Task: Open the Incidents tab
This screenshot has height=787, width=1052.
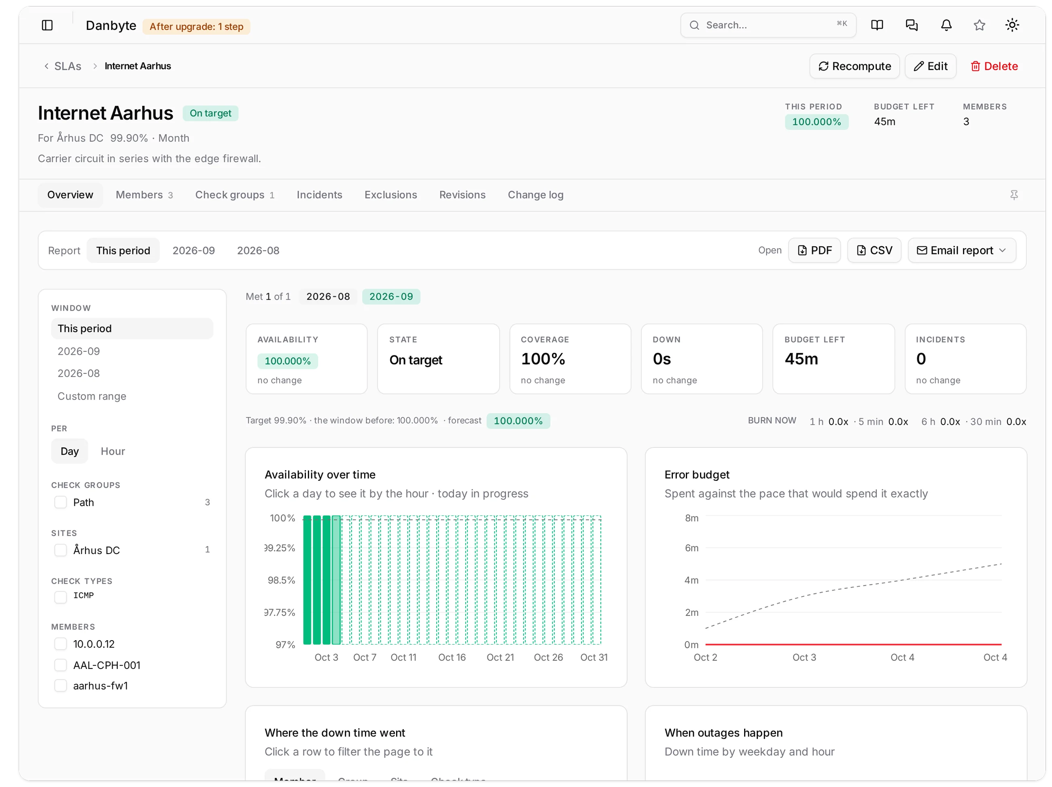Action: 319,195
